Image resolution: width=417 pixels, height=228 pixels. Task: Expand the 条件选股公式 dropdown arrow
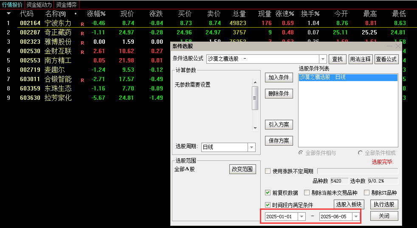click(x=323, y=59)
